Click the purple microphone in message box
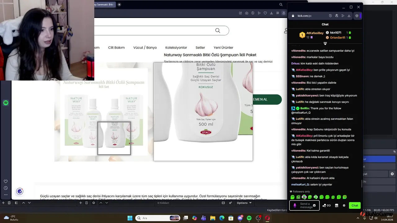 coord(295,205)
